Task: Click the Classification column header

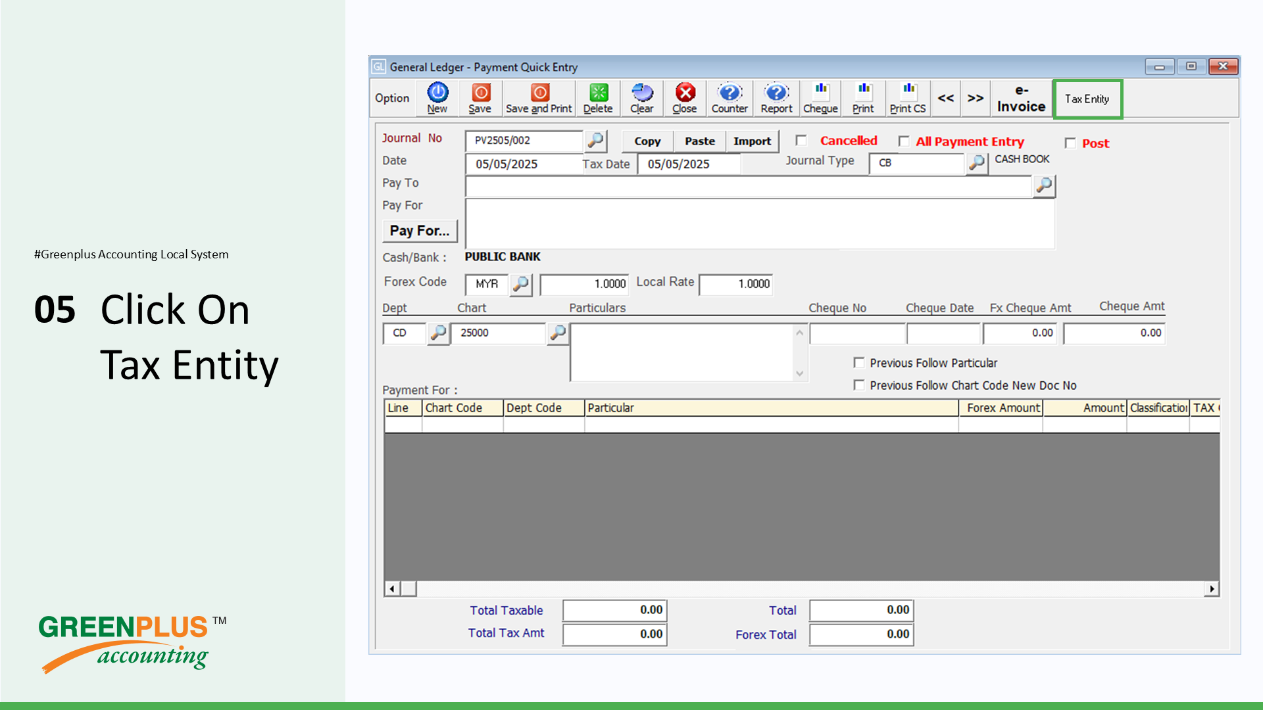Action: pos(1158,408)
